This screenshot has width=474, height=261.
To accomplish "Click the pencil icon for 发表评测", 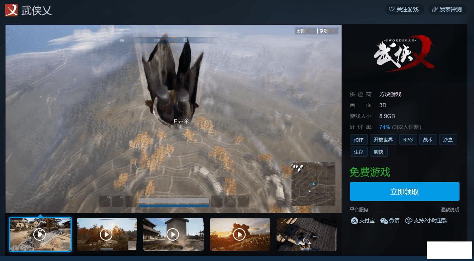I will click(x=434, y=9).
